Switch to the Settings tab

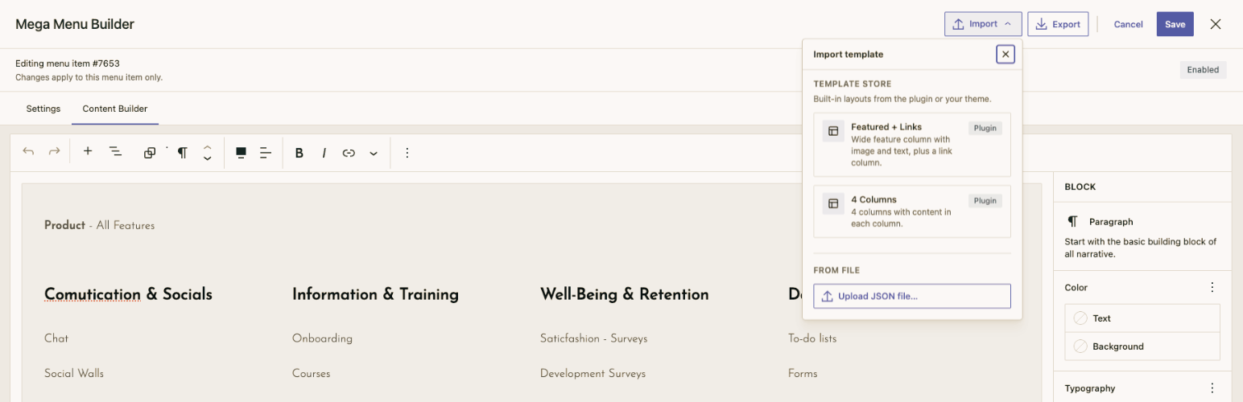pos(43,109)
